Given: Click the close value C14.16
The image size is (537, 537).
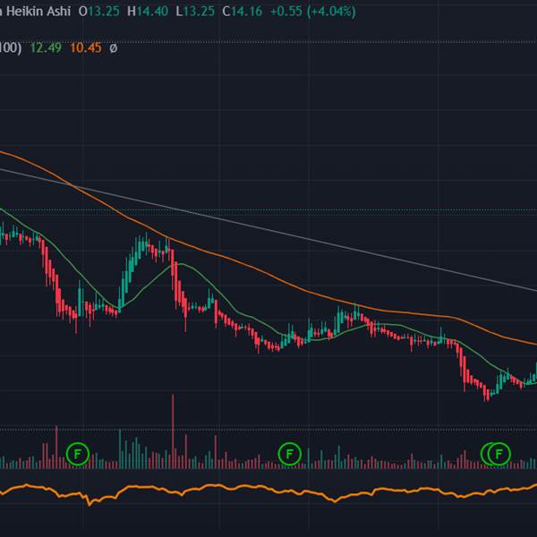Looking at the screenshot, I should pos(243,12).
